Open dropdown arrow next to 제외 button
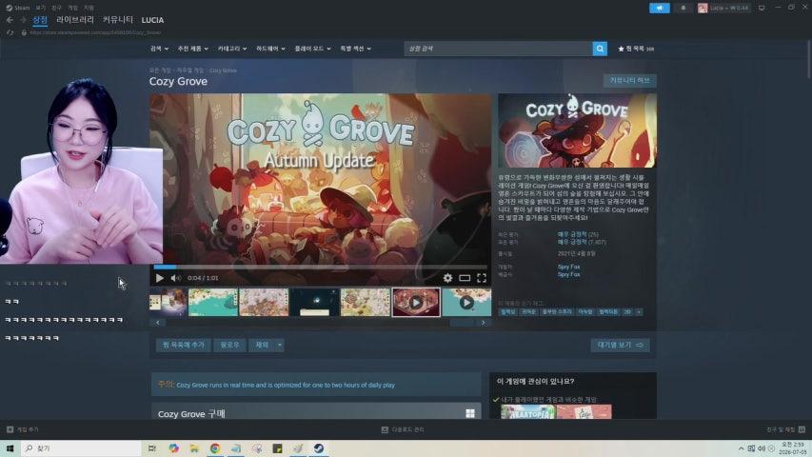 pyautogui.click(x=280, y=345)
